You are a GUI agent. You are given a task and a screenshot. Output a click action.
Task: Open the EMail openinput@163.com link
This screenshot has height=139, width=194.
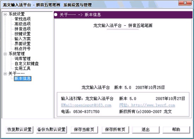click(x=86, y=105)
